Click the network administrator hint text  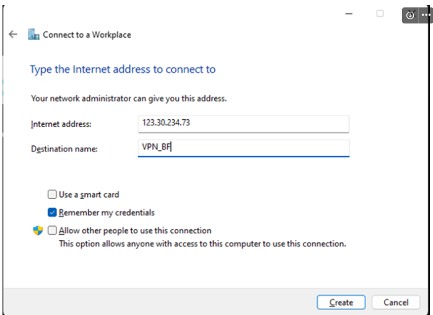click(129, 98)
